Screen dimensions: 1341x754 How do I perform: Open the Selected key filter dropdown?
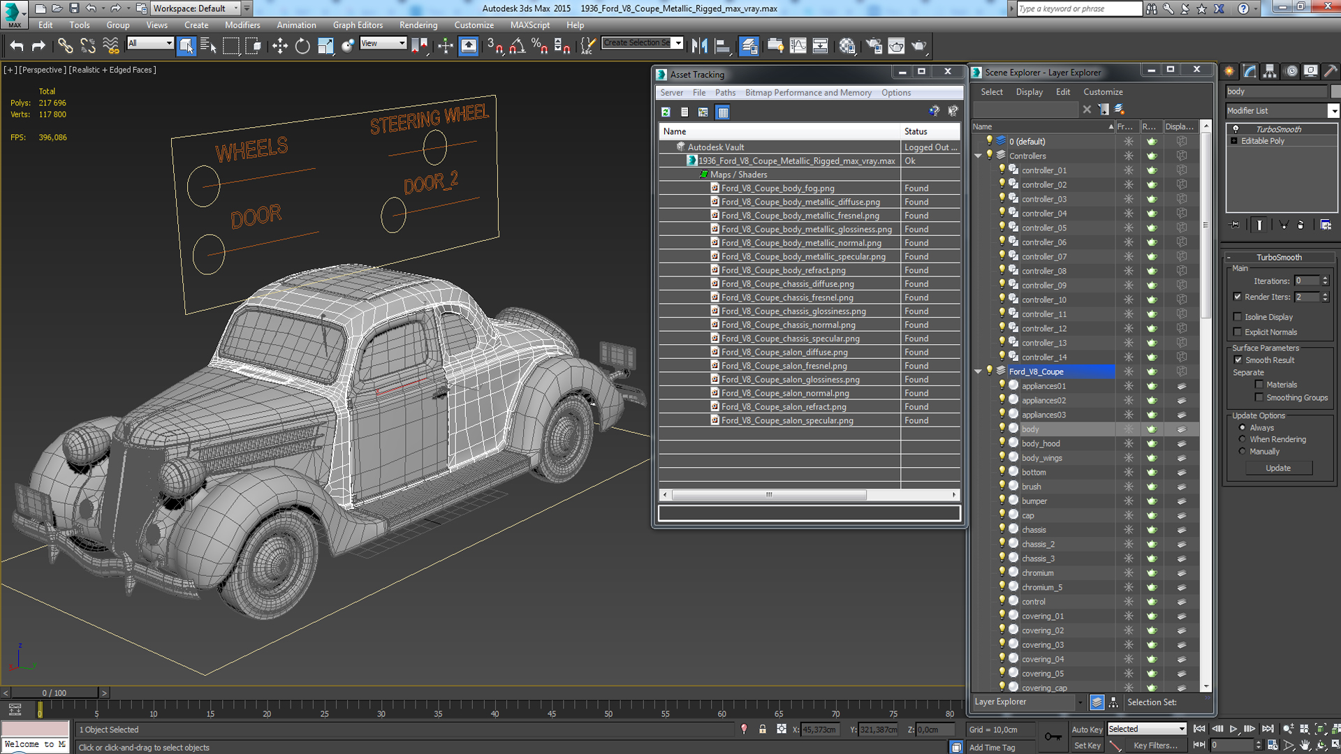coord(1147,729)
